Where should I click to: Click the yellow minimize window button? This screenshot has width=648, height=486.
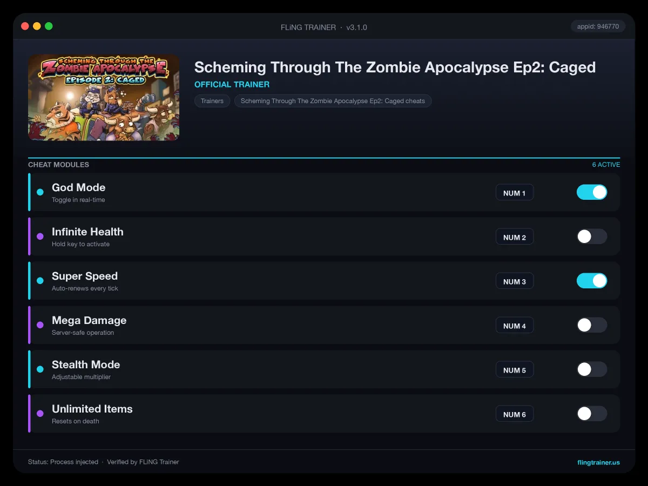tap(37, 26)
